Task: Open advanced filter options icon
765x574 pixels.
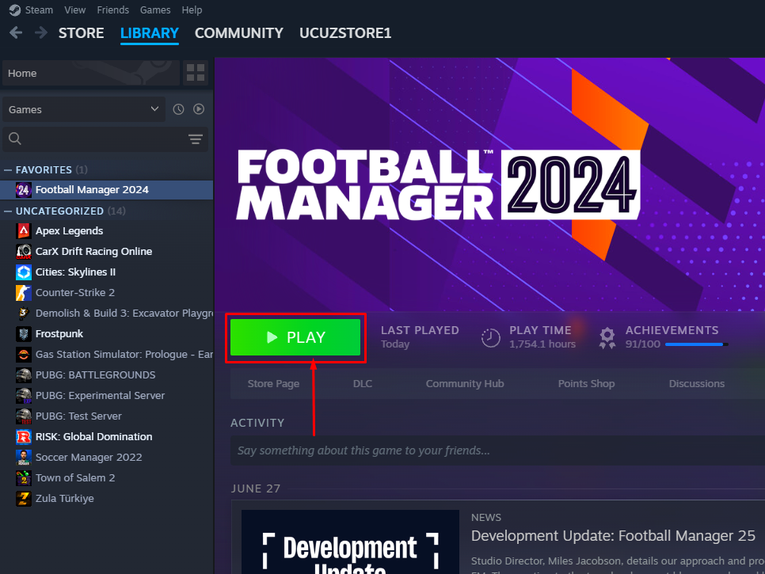Action: 196,139
